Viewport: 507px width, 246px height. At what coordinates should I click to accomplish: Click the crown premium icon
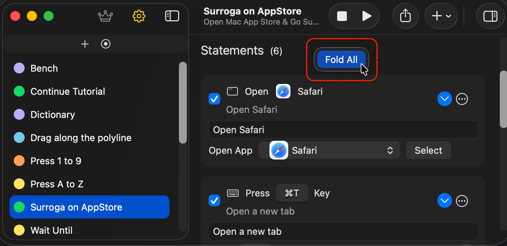pos(105,16)
